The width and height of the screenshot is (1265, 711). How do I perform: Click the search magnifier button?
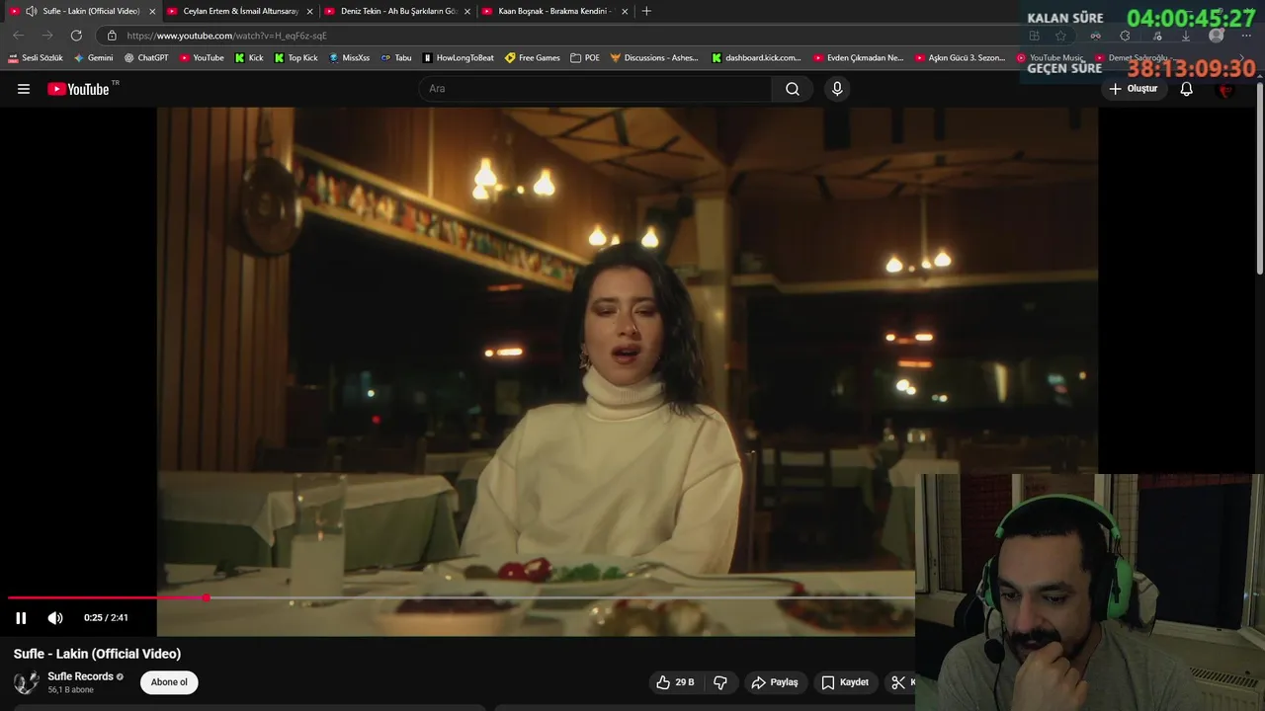pos(793,89)
